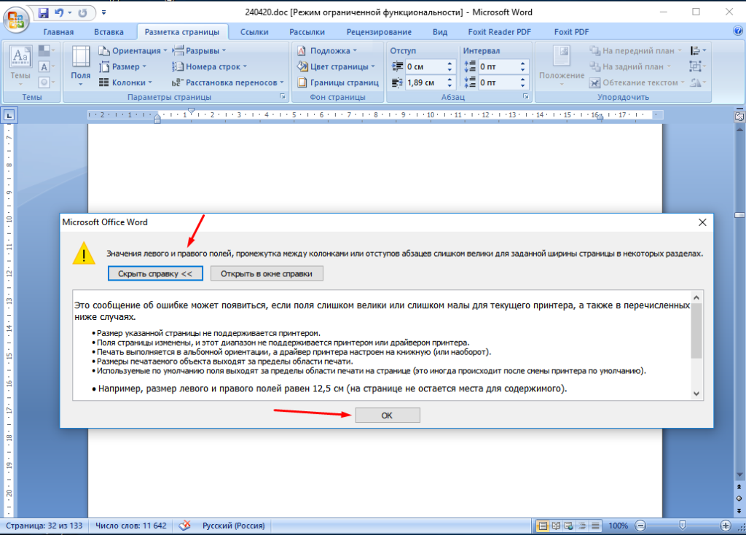Decrease right indent with stepper down arrow
The image size is (746, 535).
point(449,86)
